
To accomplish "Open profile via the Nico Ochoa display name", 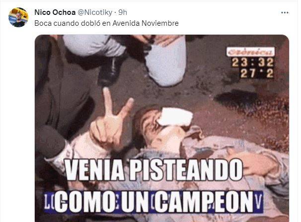I will [x=55, y=12].
